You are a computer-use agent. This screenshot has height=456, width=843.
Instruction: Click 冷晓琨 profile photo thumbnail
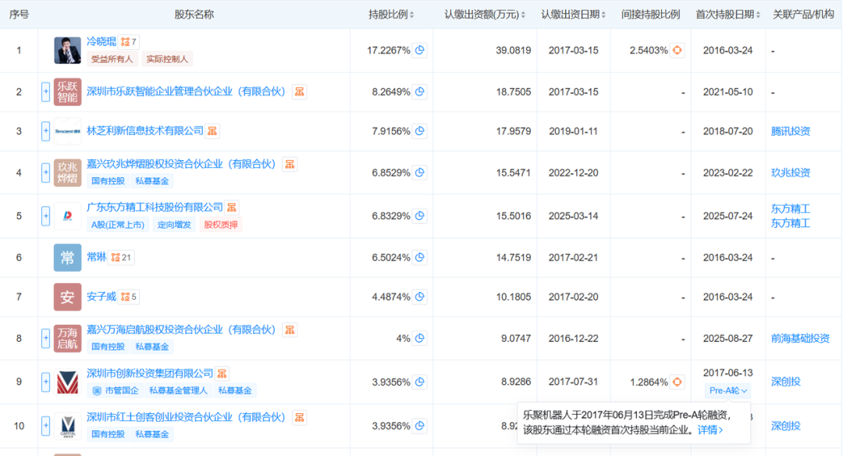pyautogui.click(x=67, y=51)
